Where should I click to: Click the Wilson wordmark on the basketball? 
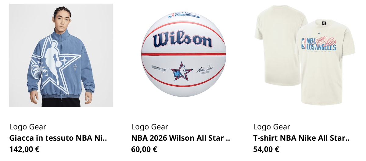183,39
